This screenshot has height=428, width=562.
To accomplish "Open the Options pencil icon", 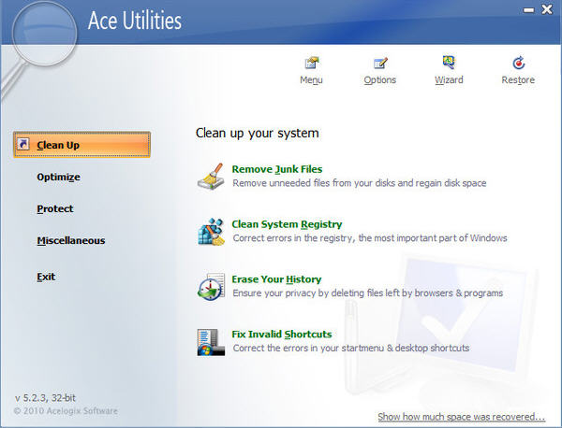I will (380, 63).
